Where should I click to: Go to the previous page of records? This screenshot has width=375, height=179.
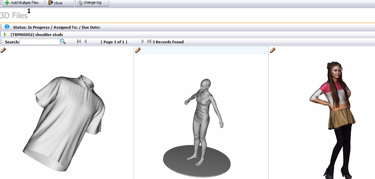click(85, 41)
